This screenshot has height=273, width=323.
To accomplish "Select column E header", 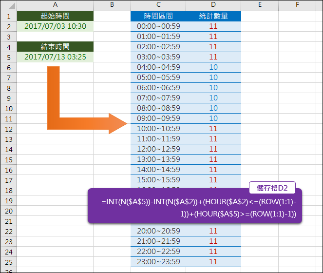I will coord(260,5).
